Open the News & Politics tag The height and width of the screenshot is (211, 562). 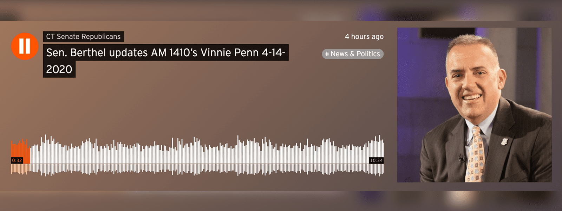pyautogui.click(x=353, y=54)
